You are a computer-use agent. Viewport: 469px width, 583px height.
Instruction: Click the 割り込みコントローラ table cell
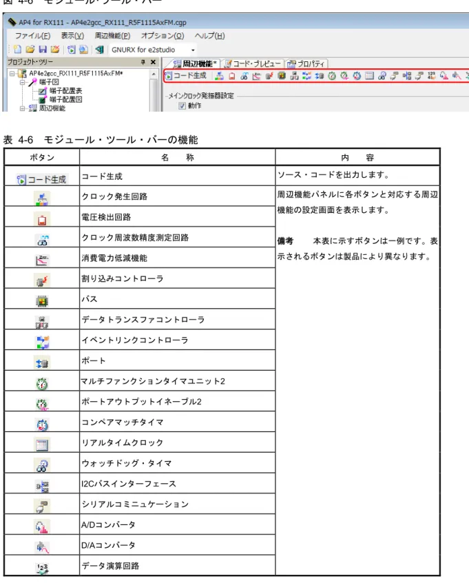(177, 278)
